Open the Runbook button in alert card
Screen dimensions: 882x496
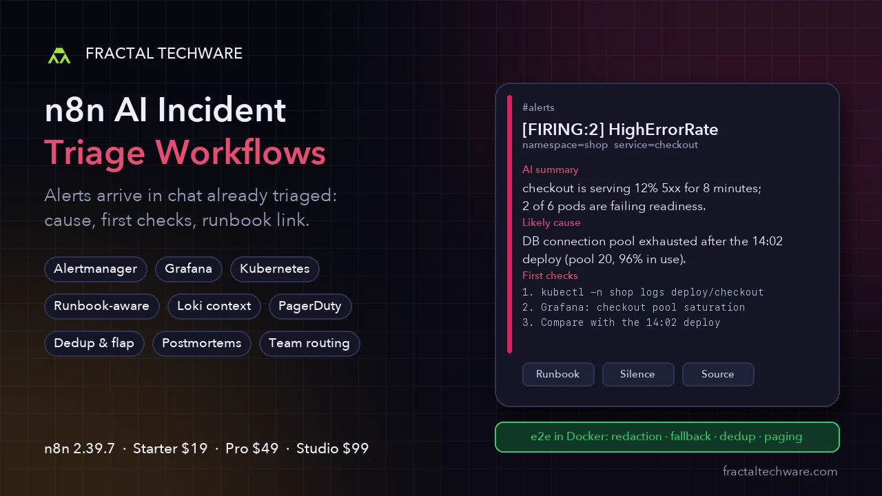click(558, 374)
